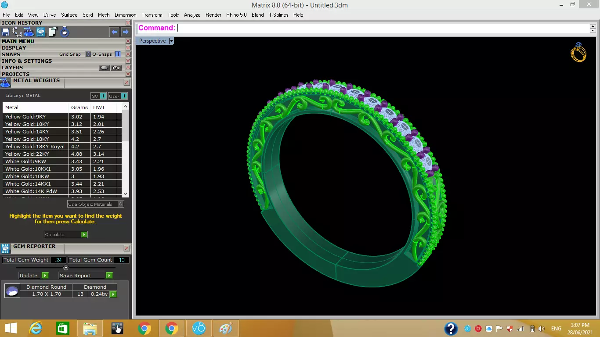Click the metal list scrollbar down arrow
Screen dimensions: 600x337
click(126, 194)
